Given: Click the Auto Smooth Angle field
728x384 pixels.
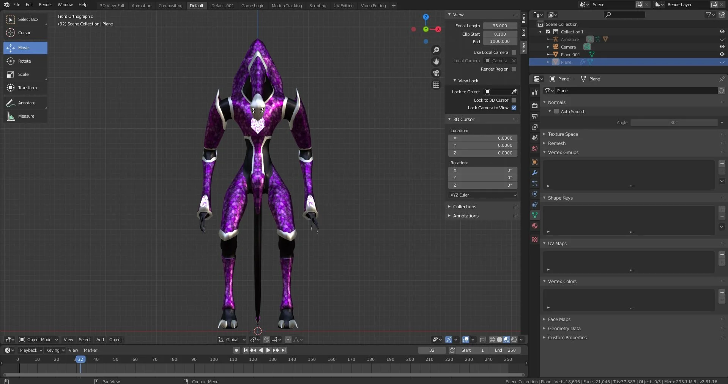Looking at the screenshot, I should 674,123.
